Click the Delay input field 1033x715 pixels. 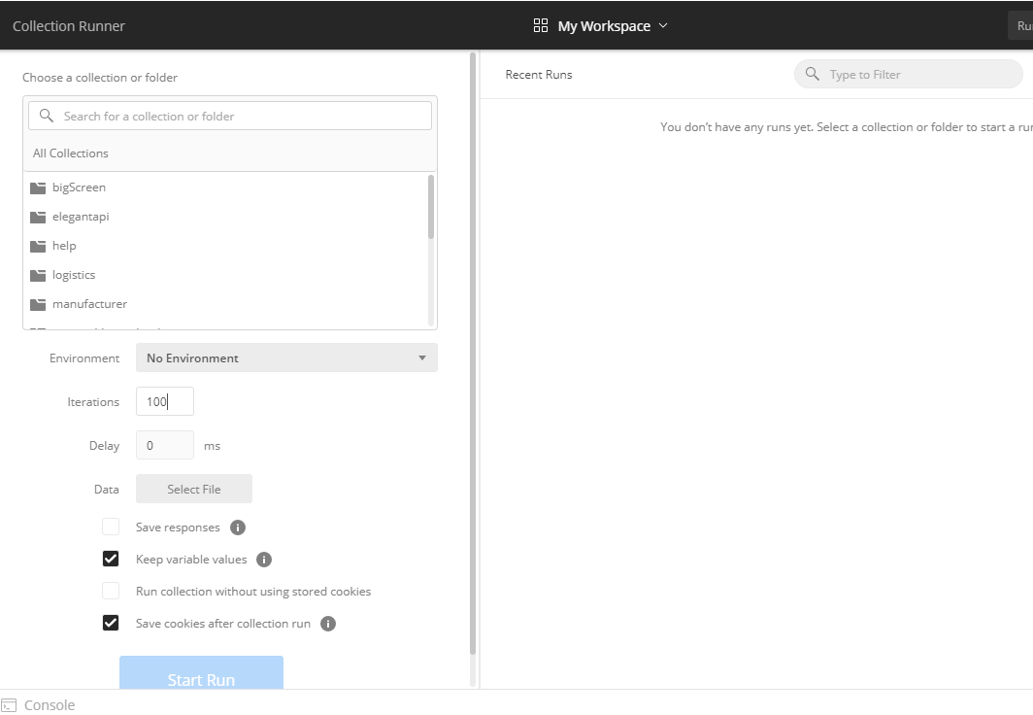(165, 446)
